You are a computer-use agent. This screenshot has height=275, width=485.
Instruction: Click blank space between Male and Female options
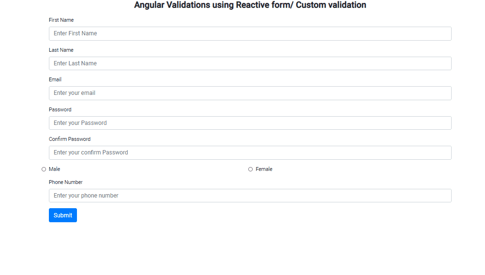155,169
